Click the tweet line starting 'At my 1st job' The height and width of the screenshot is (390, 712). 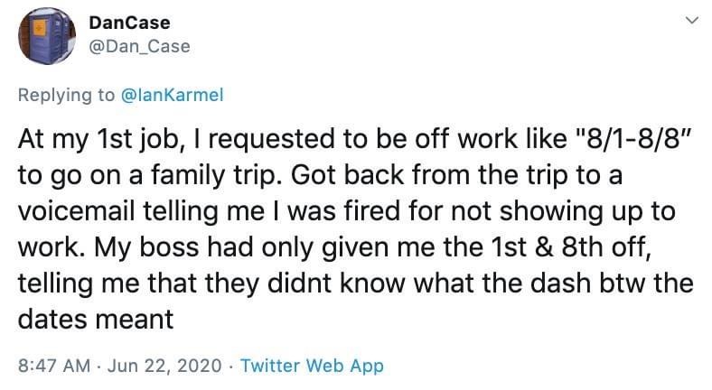coord(354,139)
